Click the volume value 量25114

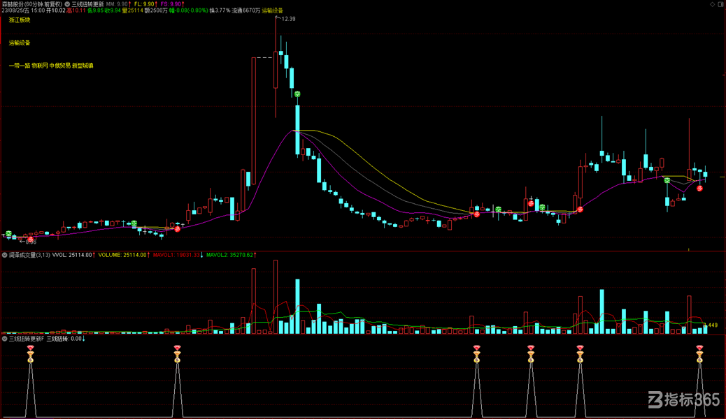pos(132,10)
